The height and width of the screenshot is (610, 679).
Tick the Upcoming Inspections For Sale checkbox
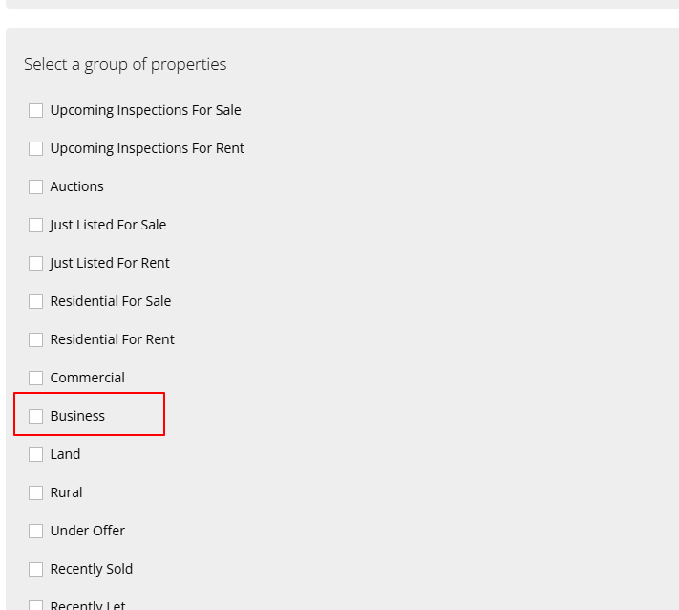pyautogui.click(x=35, y=110)
